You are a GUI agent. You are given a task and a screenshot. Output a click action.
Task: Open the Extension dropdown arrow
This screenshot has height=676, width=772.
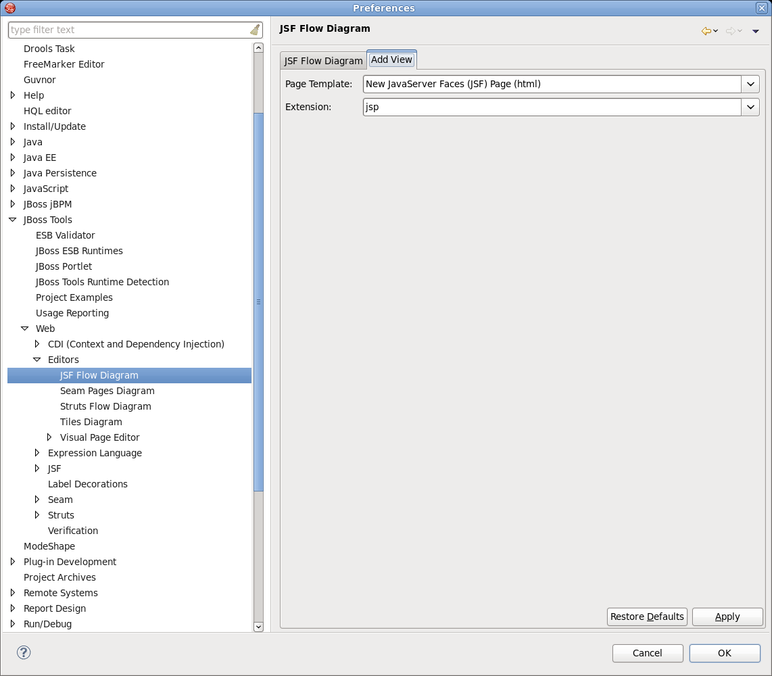pos(750,107)
